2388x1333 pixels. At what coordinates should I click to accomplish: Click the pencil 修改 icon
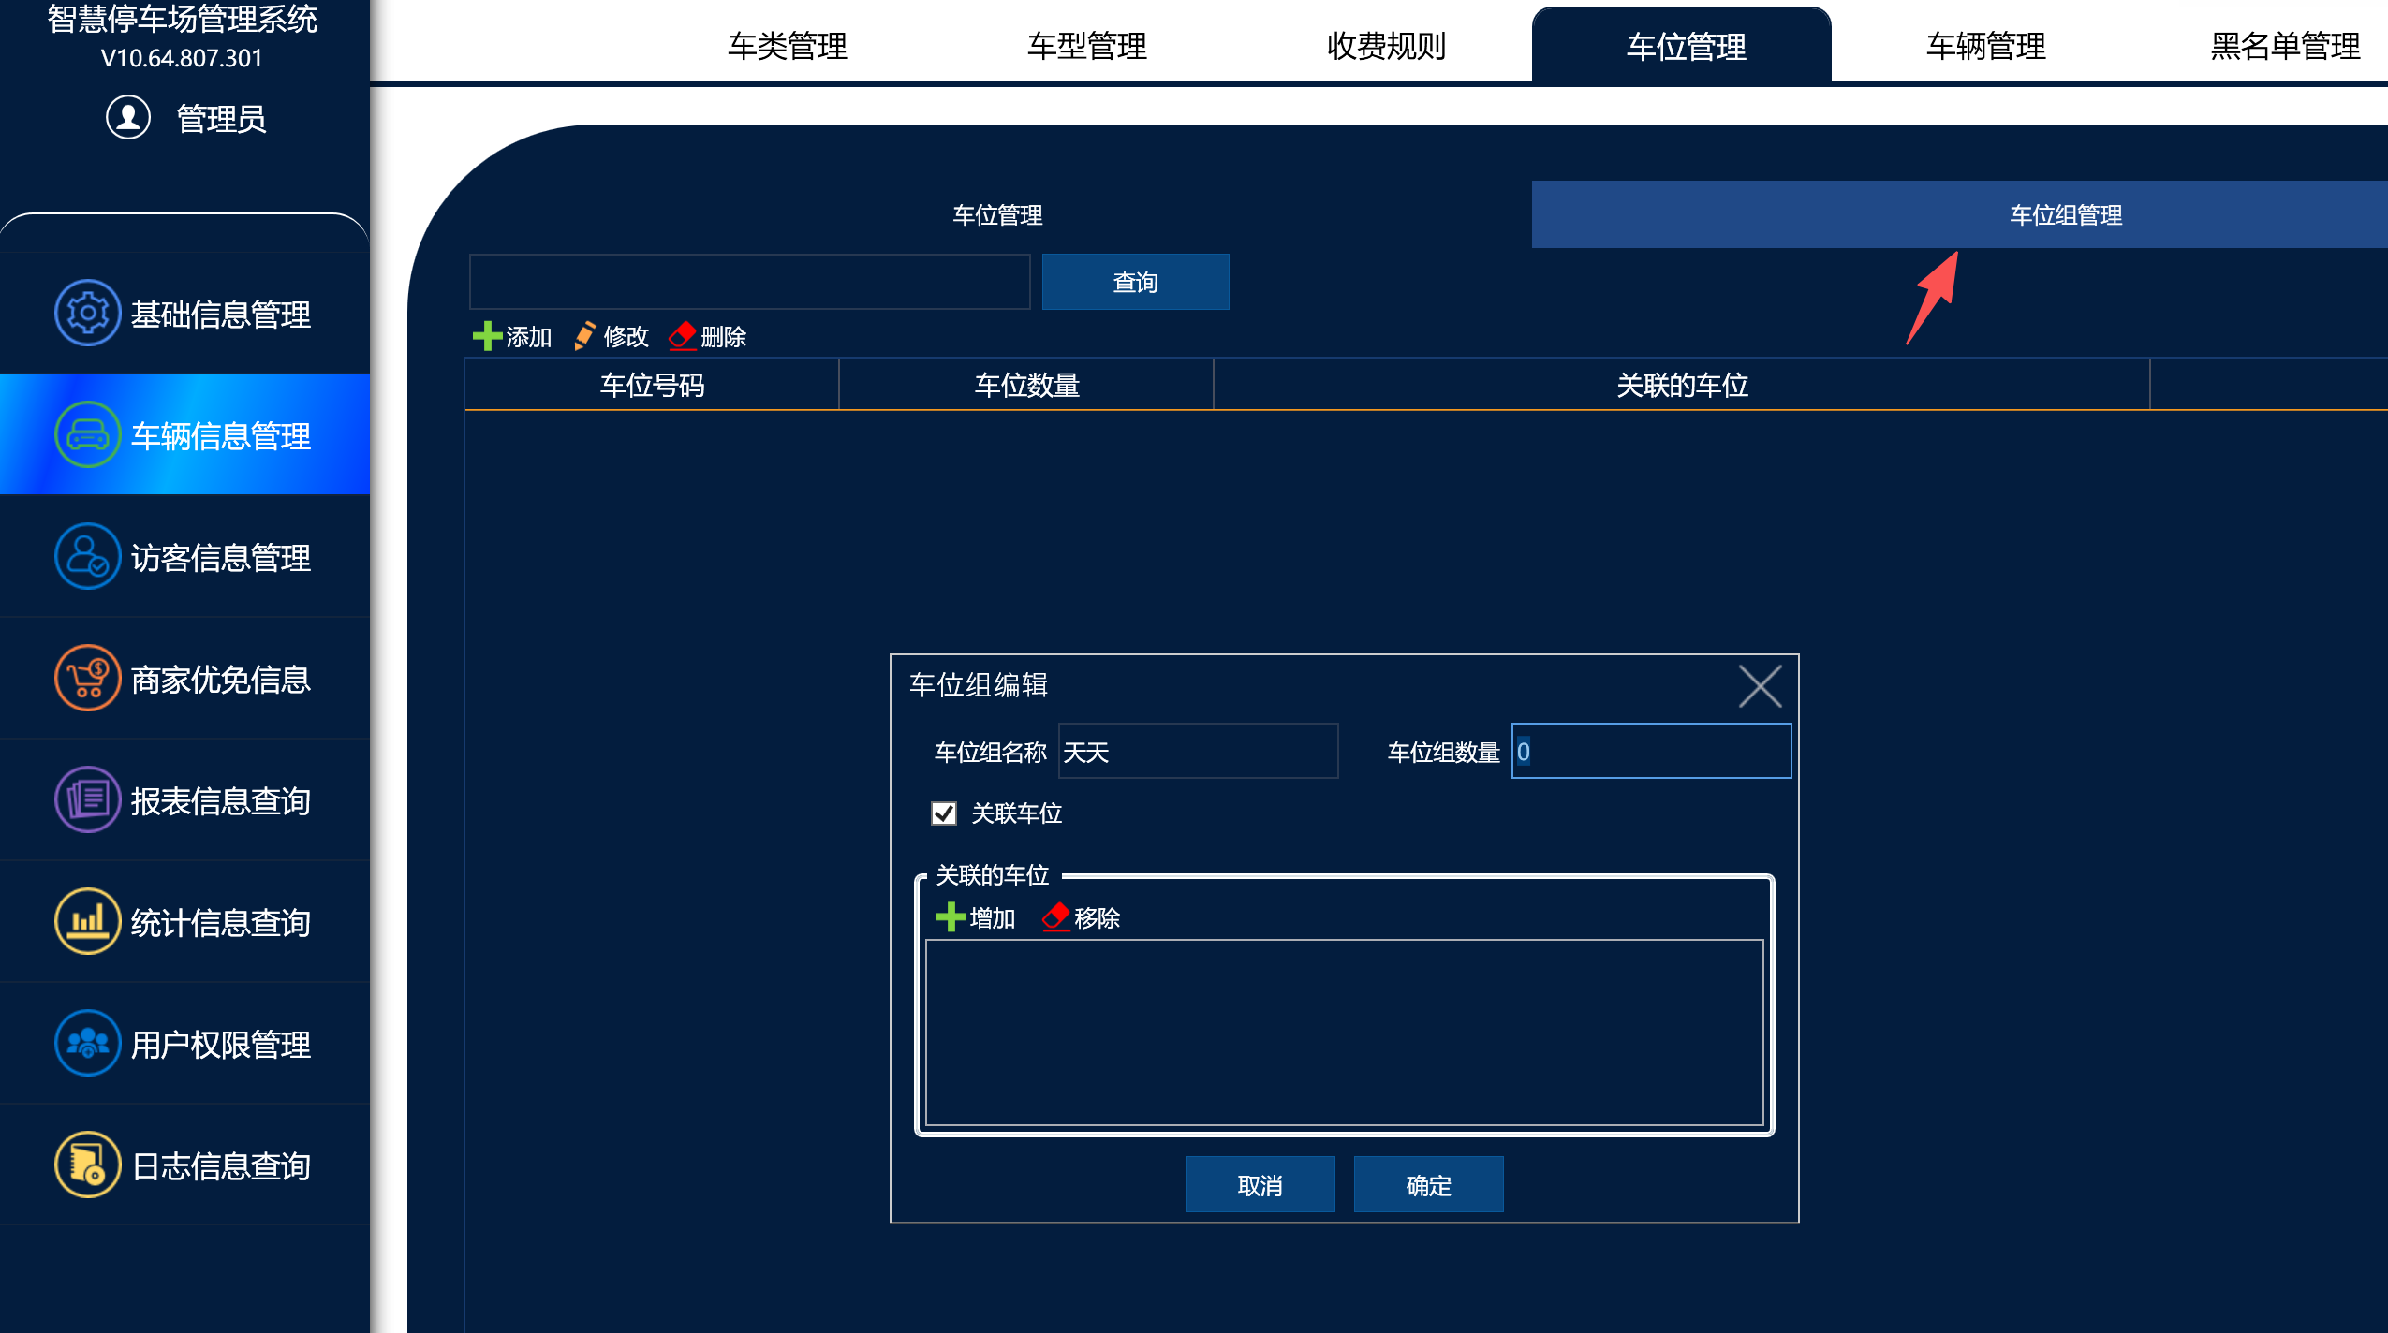[584, 336]
